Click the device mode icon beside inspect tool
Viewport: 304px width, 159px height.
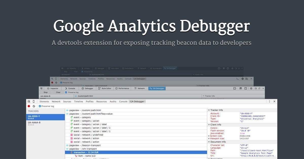[34, 101]
